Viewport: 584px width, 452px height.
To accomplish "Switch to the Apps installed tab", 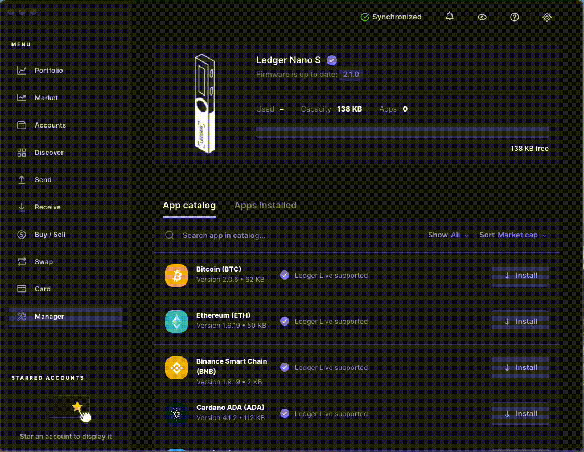I will (x=265, y=206).
